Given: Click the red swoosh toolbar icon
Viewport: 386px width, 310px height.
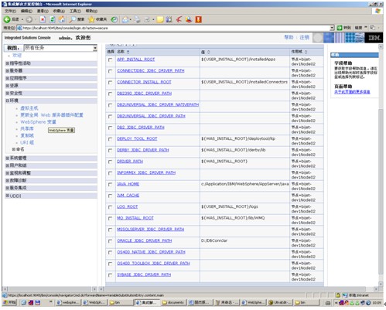Looking at the screenshot, I should [179, 19].
